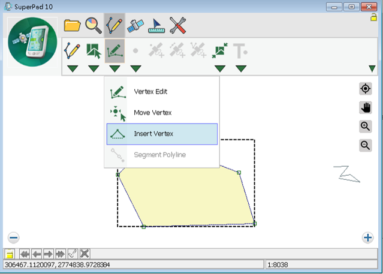This screenshot has width=383, height=274.
Task: Click the map scale 1:8038 field
Action: 321,264
